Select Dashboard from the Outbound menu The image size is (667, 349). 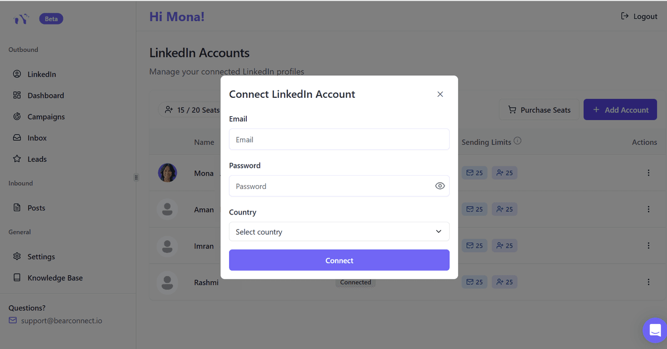pos(46,95)
